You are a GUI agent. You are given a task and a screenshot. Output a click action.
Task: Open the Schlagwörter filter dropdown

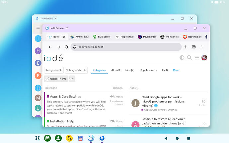click(76, 70)
